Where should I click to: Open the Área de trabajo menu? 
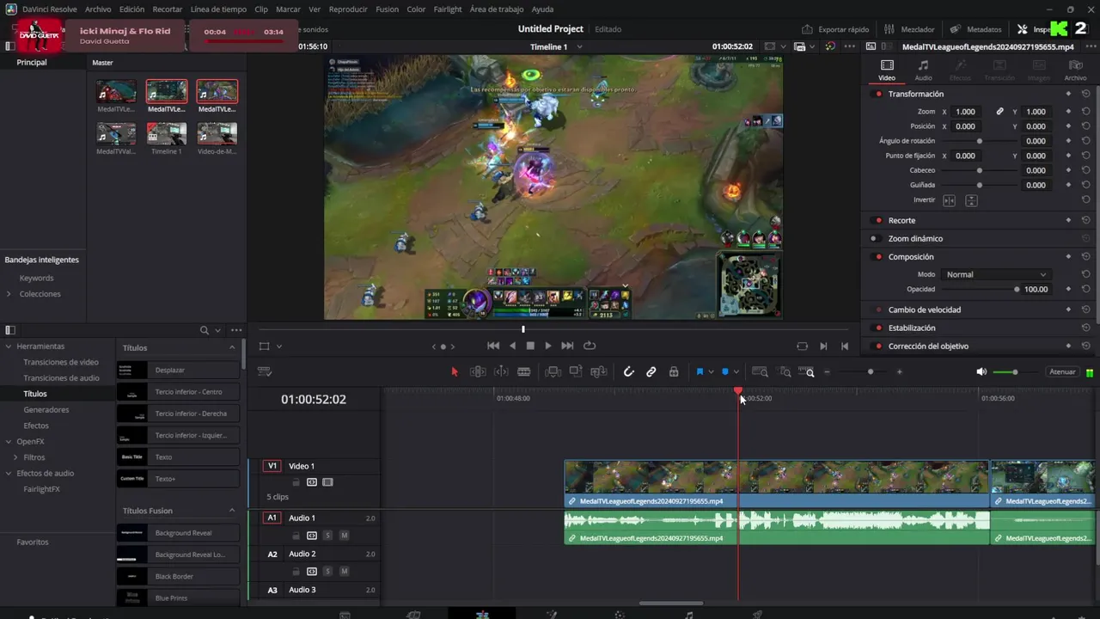pos(497,9)
